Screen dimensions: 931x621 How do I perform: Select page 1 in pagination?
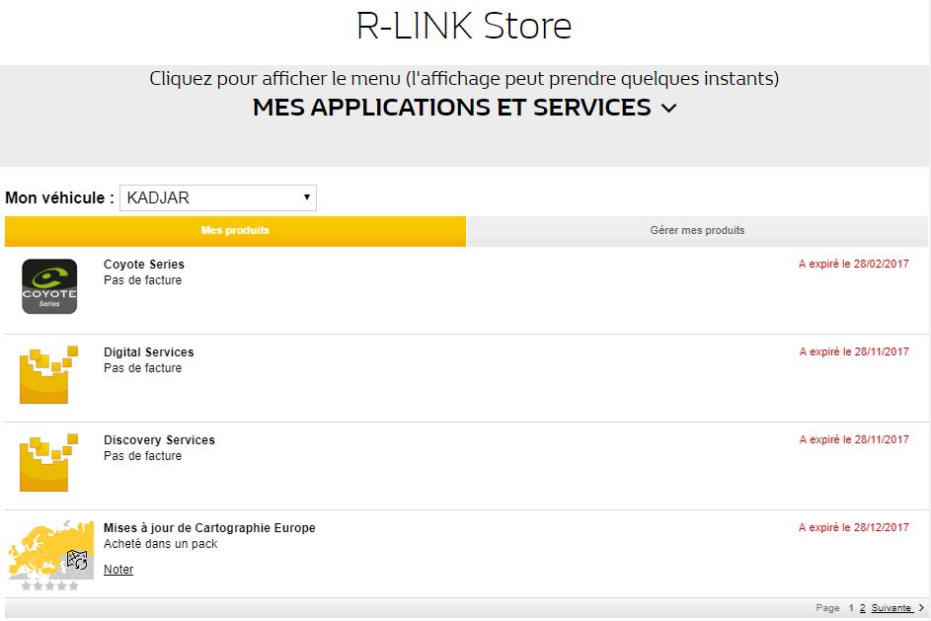pyautogui.click(x=851, y=608)
